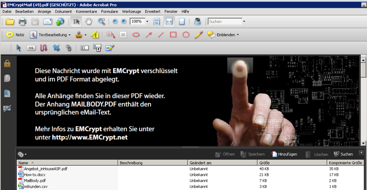Open the attachments gear options dropdown
The width and height of the screenshot is (367, 190).
click(22, 154)
